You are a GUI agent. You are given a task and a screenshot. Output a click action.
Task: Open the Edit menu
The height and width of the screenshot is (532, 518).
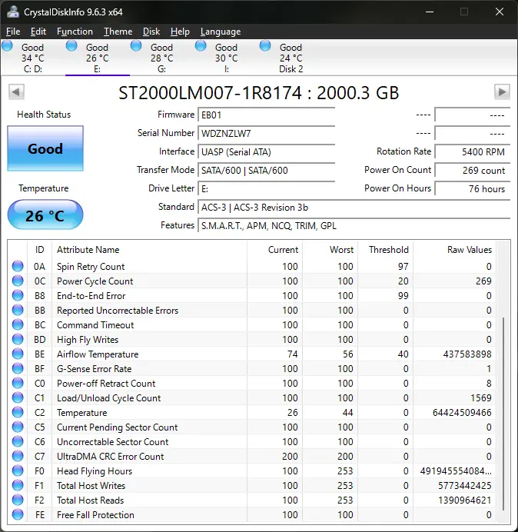point(38,32)
